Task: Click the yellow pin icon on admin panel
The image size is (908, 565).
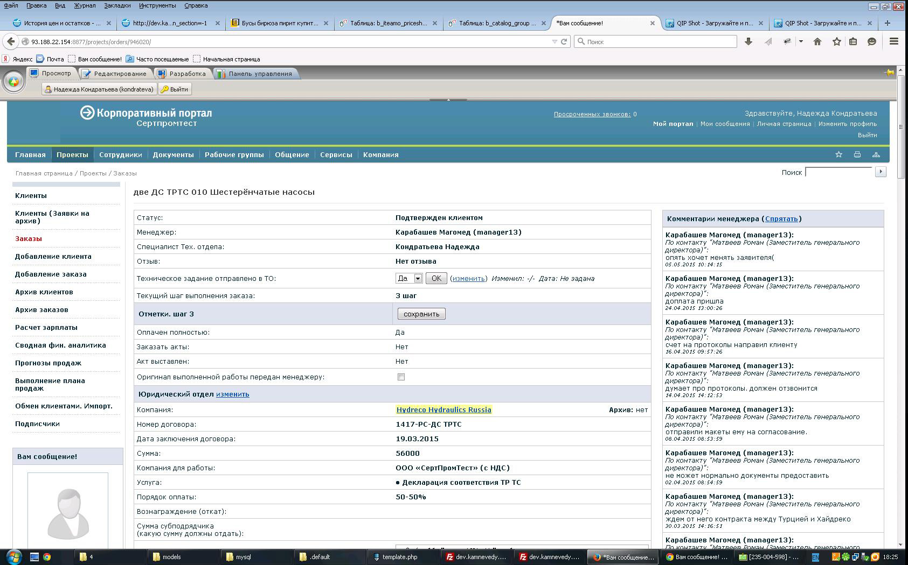Action: point(889,72)
